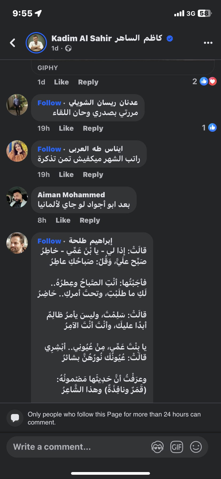Tap the back arrow icon
Viewport: 221px width, 479px height.
click(13, 43)
